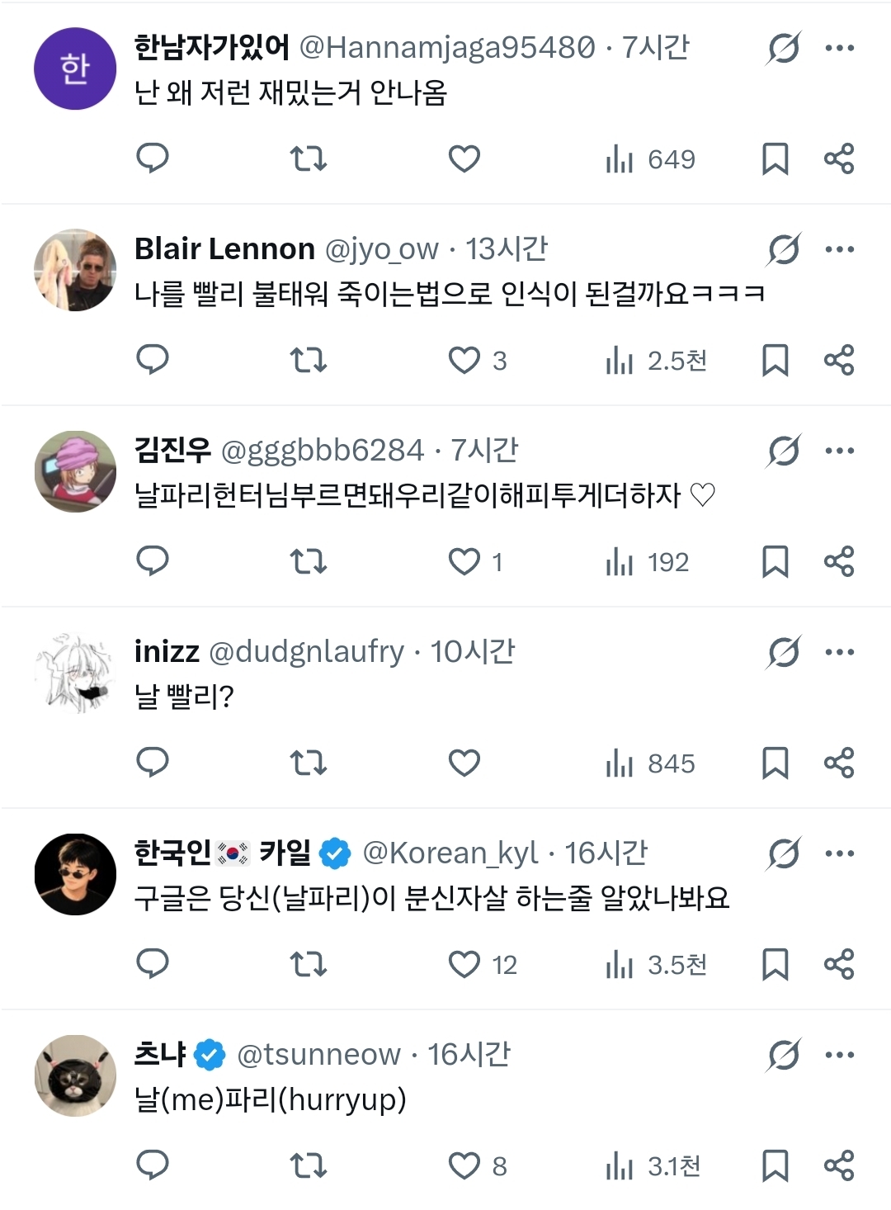View 김진우's profile avatar

click(75, 471)
